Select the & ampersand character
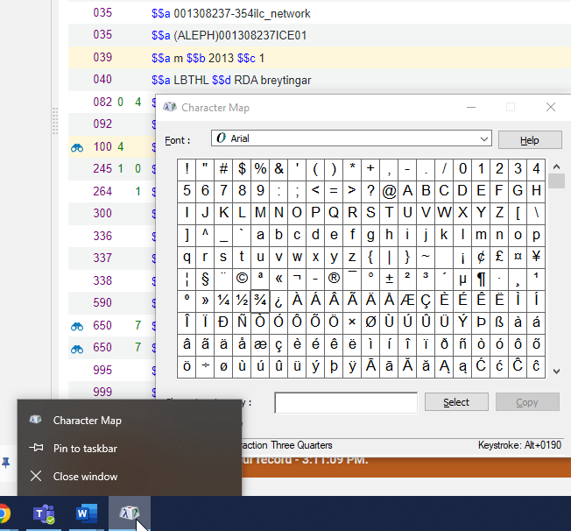 coord(278,169)
